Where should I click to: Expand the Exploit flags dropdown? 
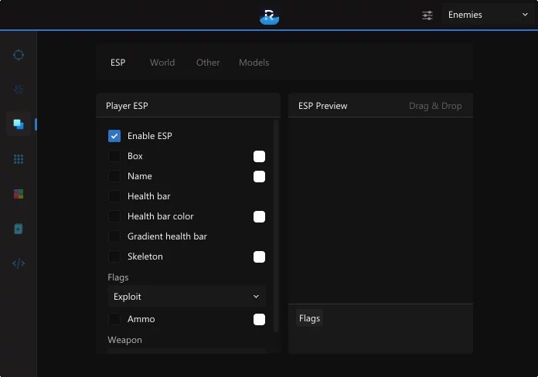coord(186,297)
